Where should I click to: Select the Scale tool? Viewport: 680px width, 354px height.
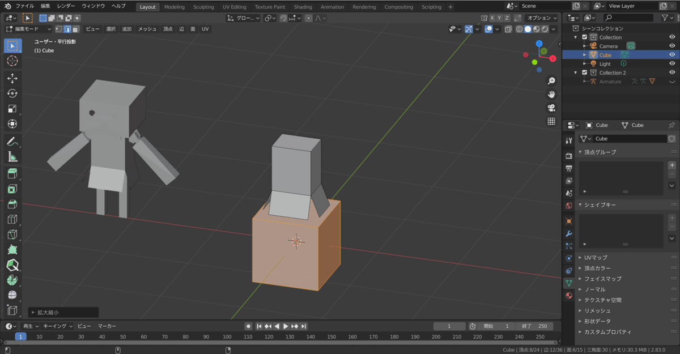12,109
